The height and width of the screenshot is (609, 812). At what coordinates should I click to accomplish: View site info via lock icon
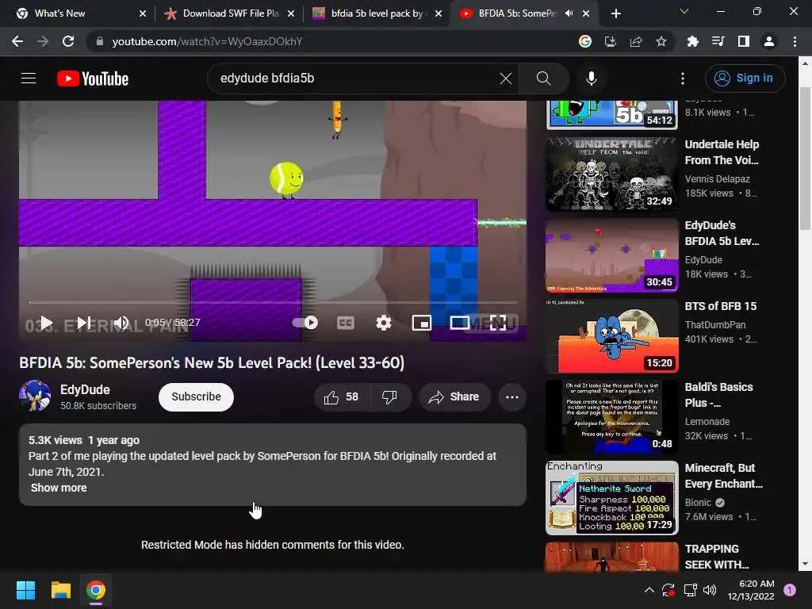tap(99, 41)
